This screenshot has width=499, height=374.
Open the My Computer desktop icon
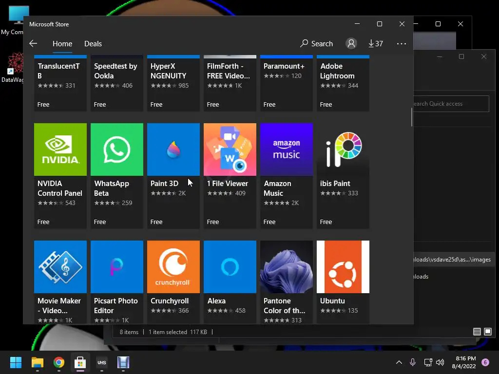13,20
